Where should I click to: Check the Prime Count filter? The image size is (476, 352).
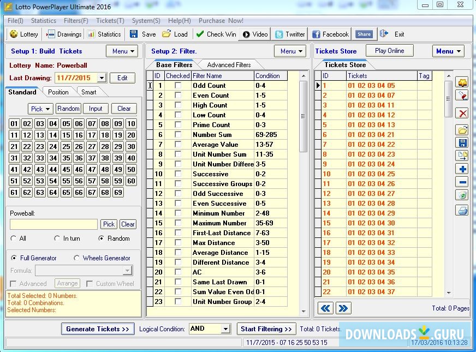178,125
